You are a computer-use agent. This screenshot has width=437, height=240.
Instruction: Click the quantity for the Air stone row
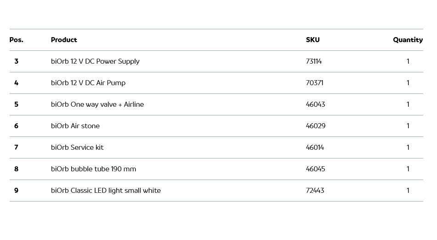(x=408, y=126)
